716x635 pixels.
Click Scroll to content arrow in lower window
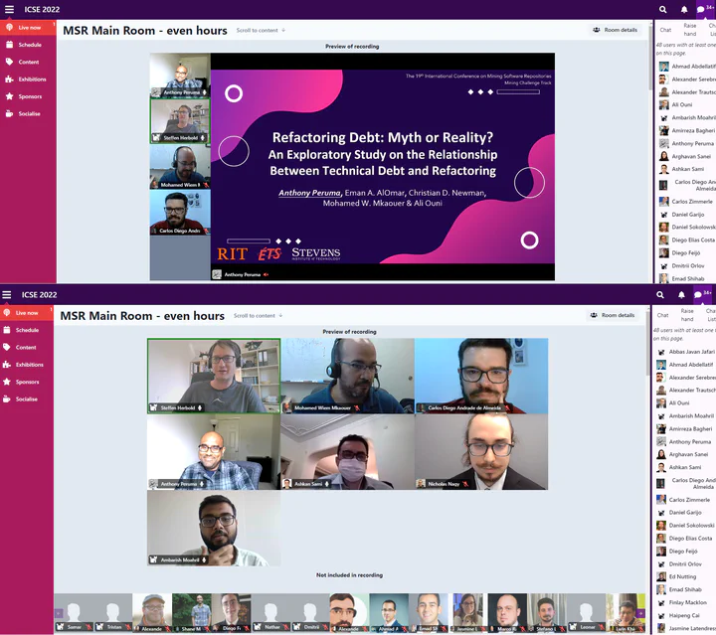pyautogui.click(x=281, y=316)
